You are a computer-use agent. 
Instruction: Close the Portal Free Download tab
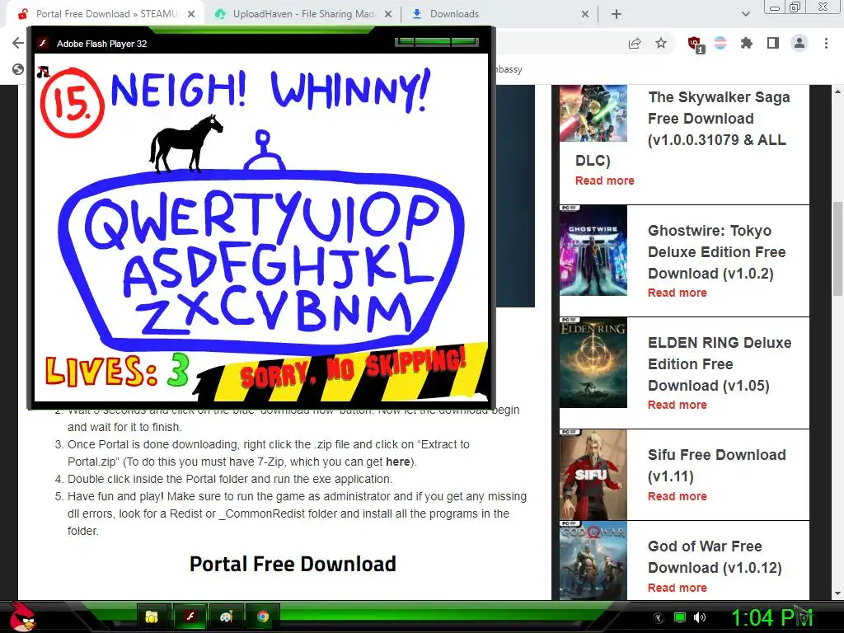tap(191, 15)
